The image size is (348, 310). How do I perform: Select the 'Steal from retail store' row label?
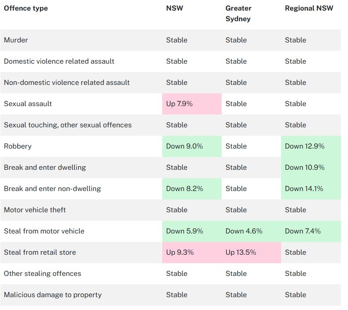click(40, 253)
